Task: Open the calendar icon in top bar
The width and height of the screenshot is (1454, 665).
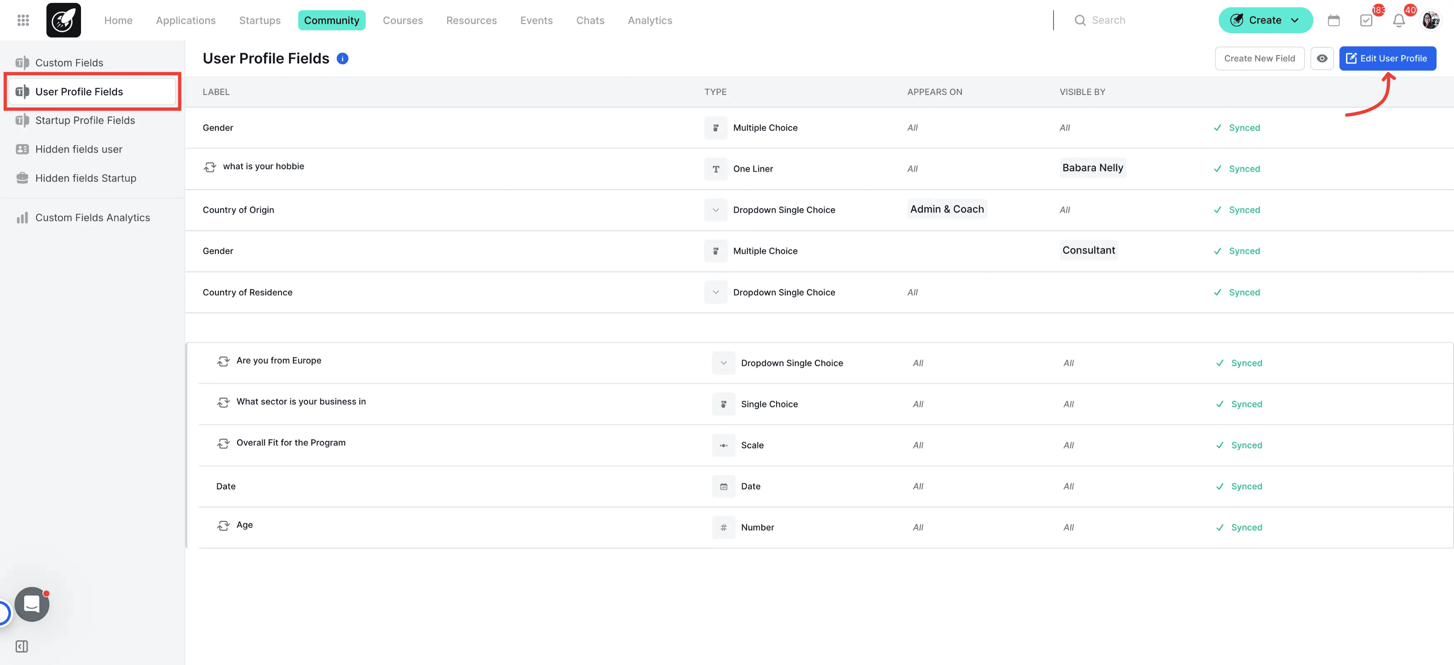Action: (x=1334, y=20)
